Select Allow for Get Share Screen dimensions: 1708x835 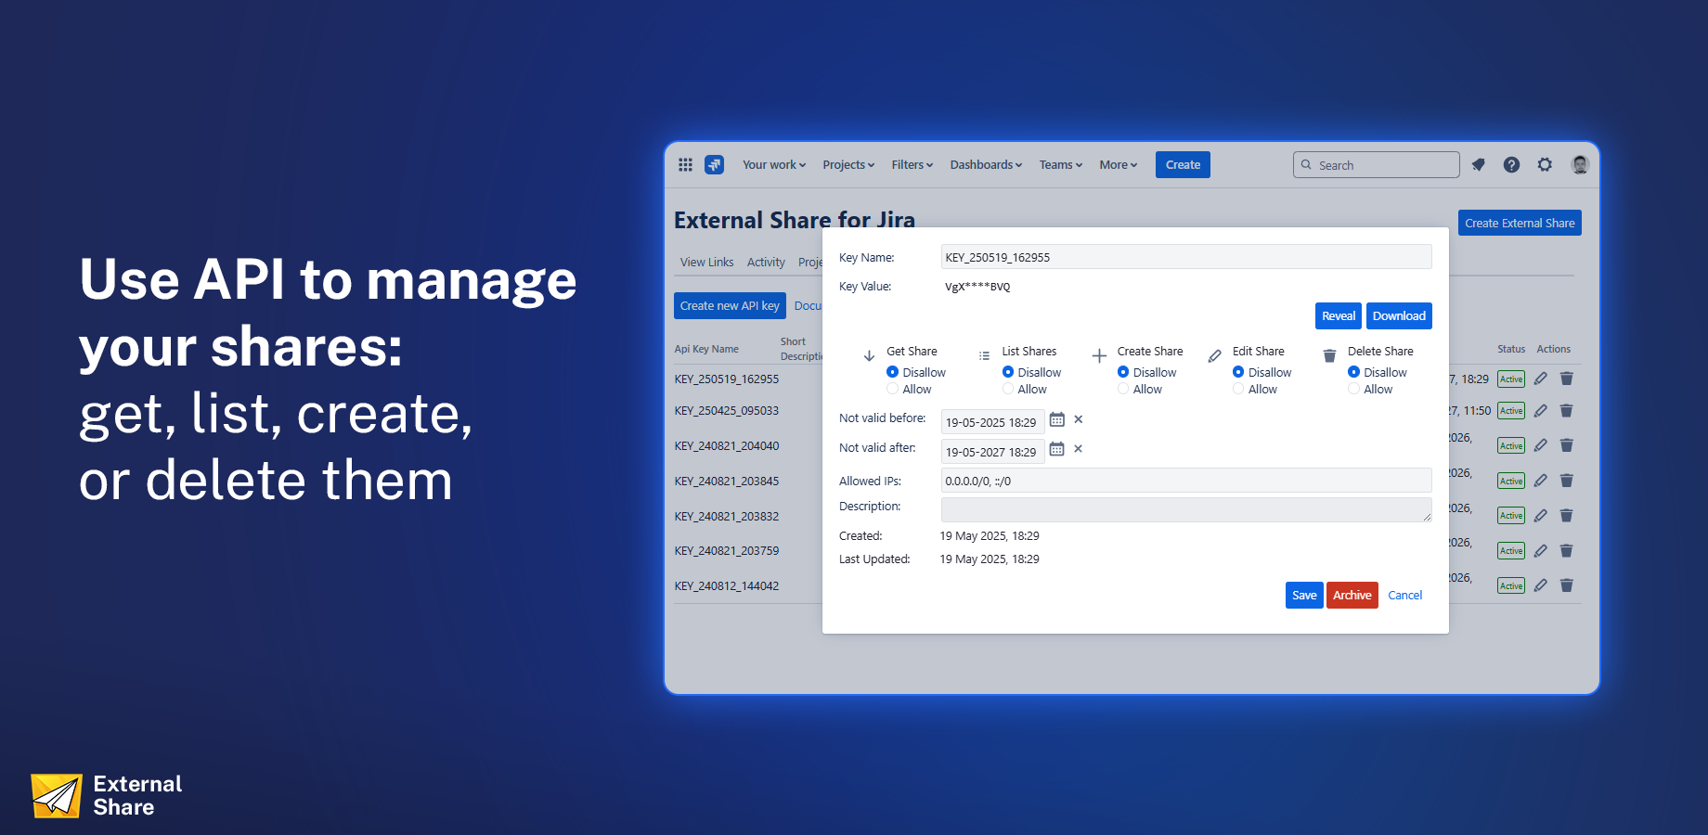(x=892, y=389)
